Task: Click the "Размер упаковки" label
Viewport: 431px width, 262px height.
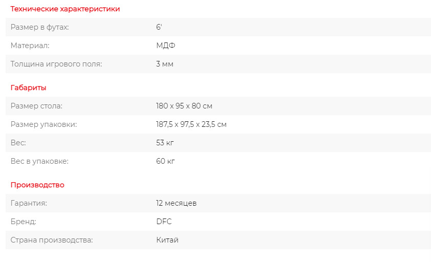Action: click(x=43, y=124)
